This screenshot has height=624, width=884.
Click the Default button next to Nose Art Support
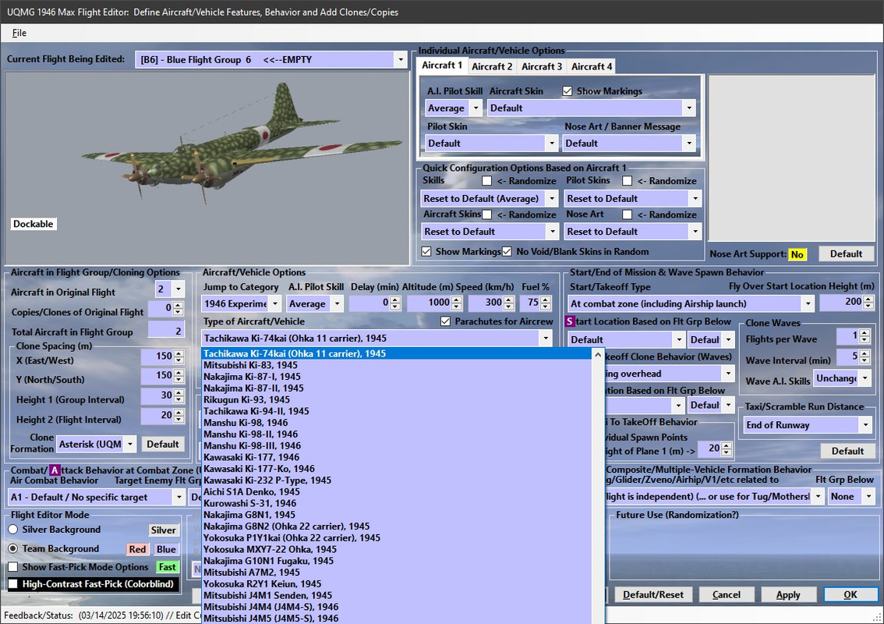[846, 253]
